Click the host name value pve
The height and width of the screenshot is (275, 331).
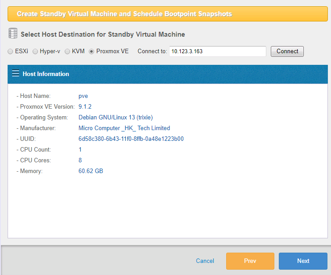point(83,96)
